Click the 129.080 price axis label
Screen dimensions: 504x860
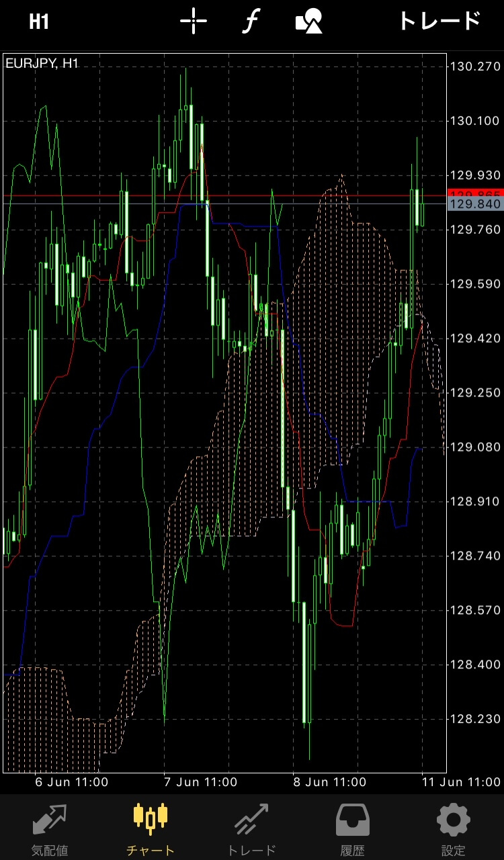[475, 447]
